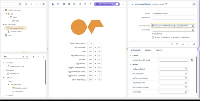Image resolution: width=200 pixels, height=101 pixels.
Task: Click the setEnableCache value field
Action: 173,83
